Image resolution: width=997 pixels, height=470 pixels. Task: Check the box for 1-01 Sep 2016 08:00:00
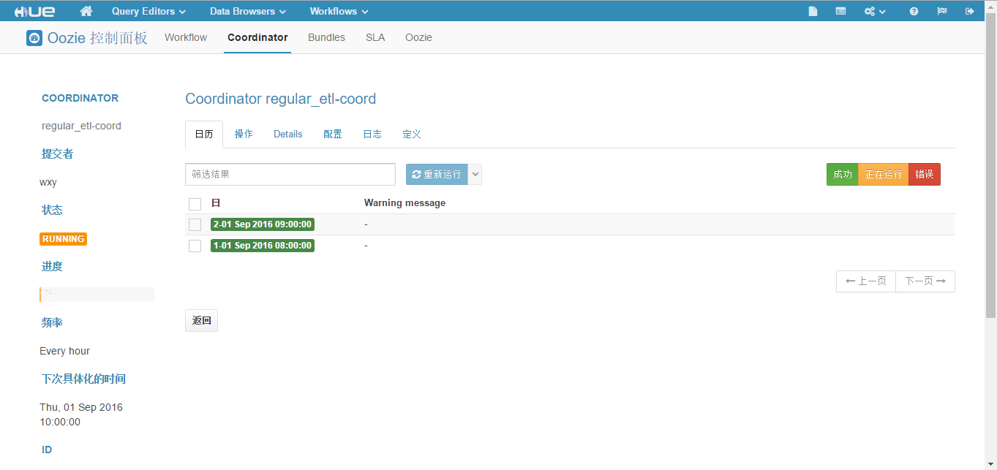click(195, 246)
